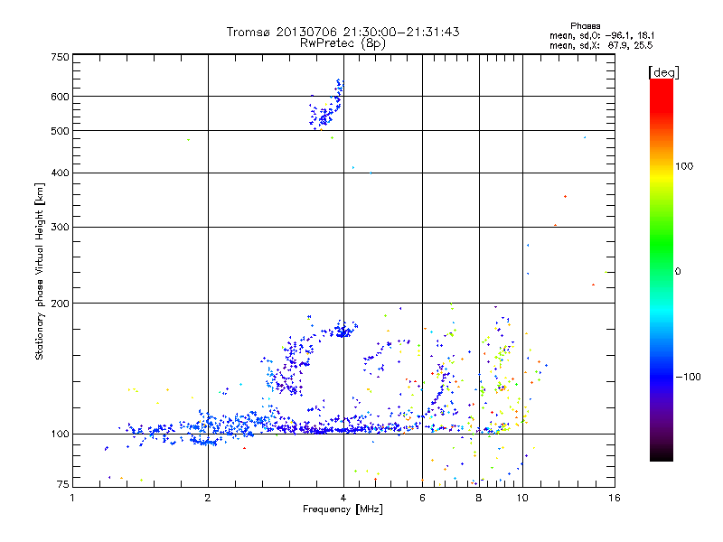Click the colorbar tick label '100'
Image resolution: width=723 pixels, height=542 pixels.
pos(684,166)
